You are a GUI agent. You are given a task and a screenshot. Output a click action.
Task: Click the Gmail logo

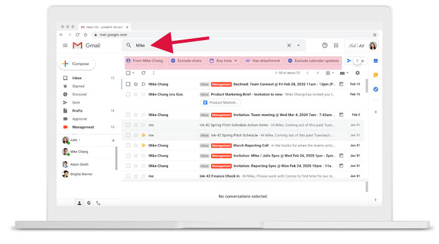(87, 45)
